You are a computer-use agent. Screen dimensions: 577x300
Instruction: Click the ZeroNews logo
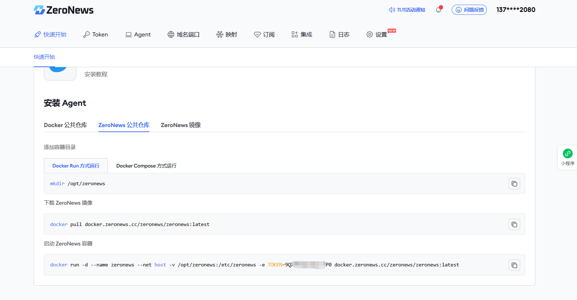click(63, 10)
